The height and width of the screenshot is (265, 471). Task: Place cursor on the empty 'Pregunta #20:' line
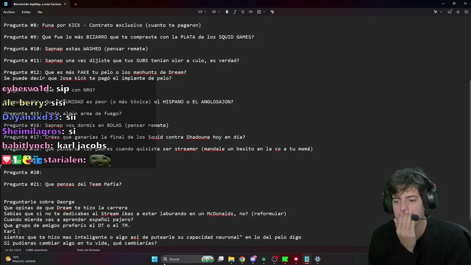[x=23, y=173]
